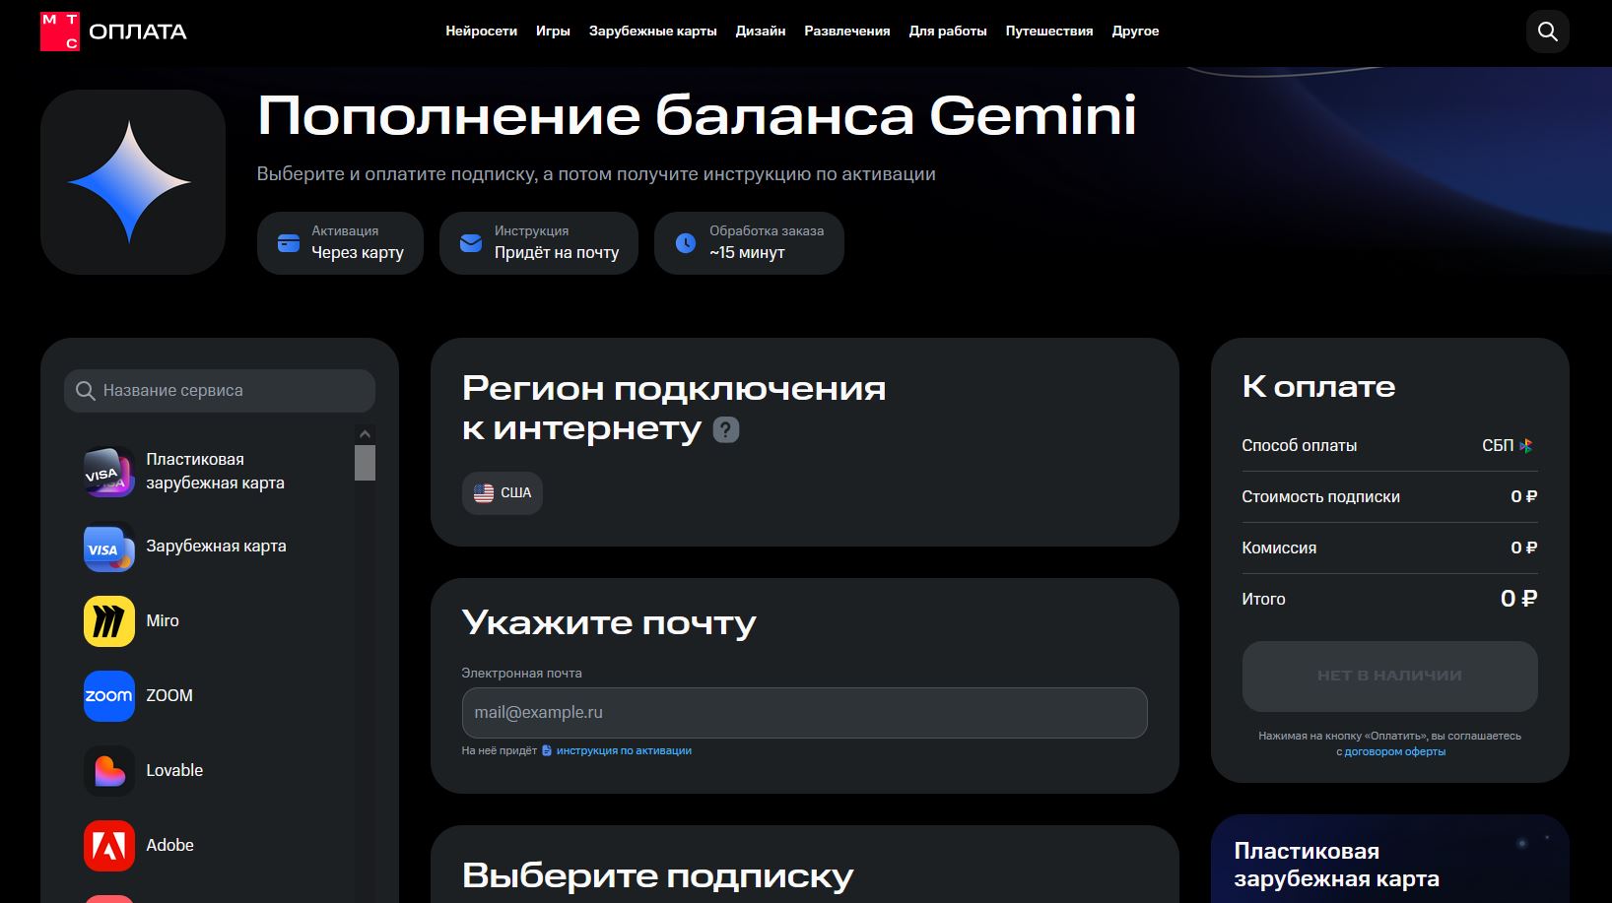This screenshot has width=1612, height=903.
Task: Open the Нейросети menu item
Action: coord(481,31)
